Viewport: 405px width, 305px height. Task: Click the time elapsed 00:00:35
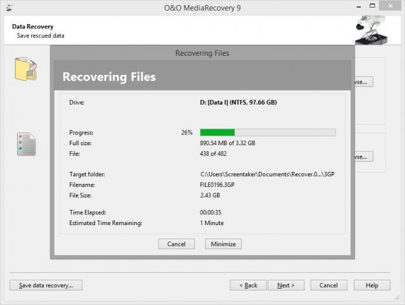[211, 212]
